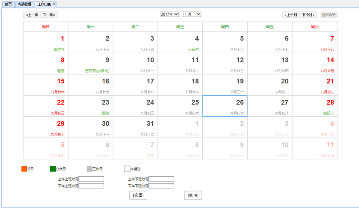
Task: Select October 1 国庆节 date cell
Action: pos(46,42)
